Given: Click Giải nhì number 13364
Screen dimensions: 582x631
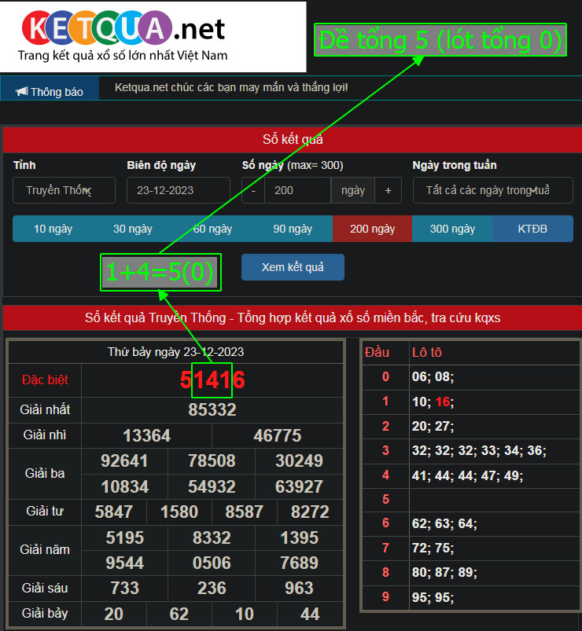Looking at the screenshot, I should [x=146, y=435].
